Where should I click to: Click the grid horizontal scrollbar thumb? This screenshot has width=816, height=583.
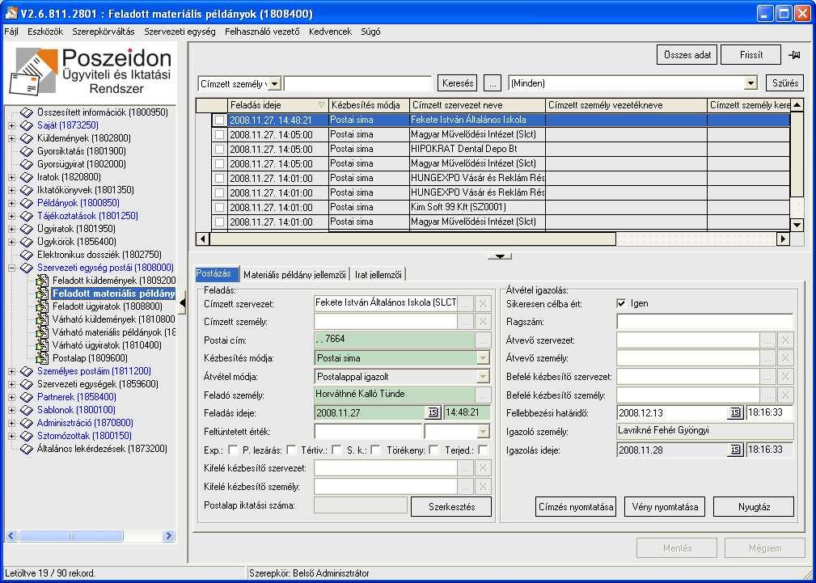tap(412, 239)
